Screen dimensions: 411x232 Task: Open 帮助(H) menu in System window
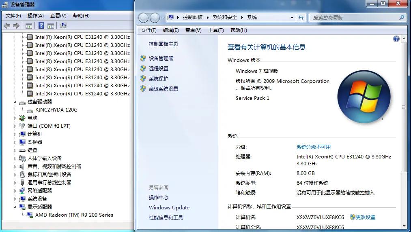[239, 30]
